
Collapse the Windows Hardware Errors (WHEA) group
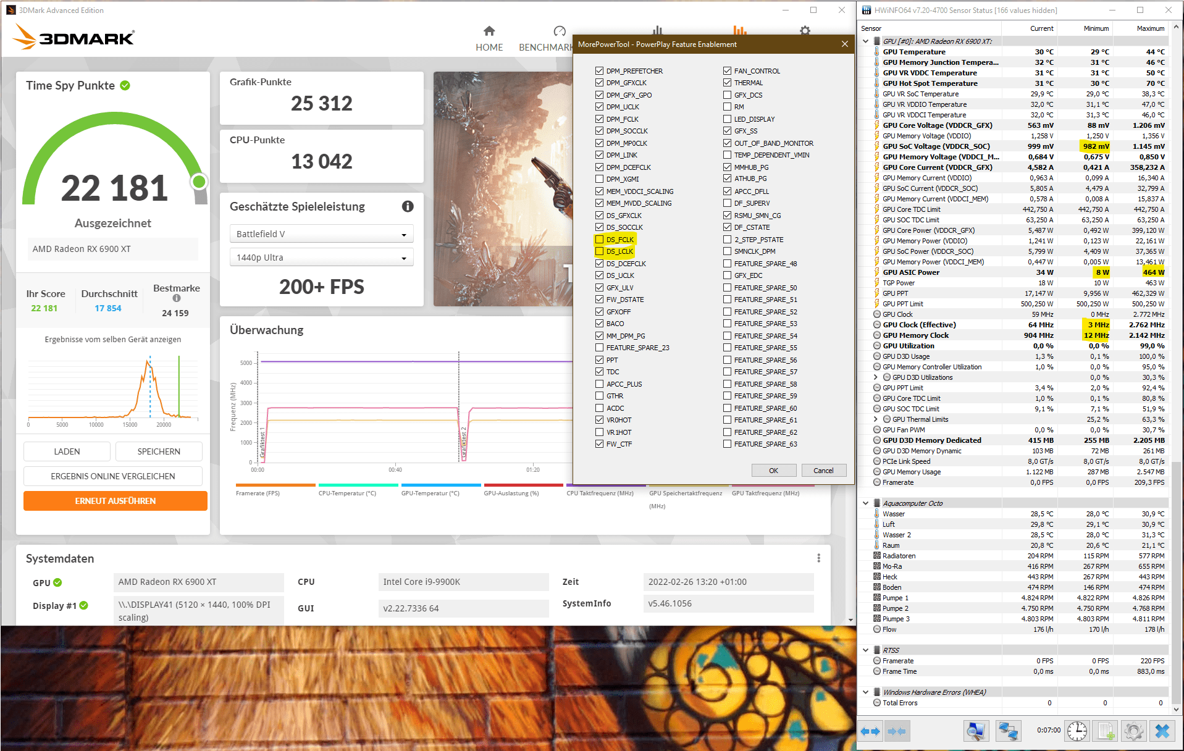(x=865, y=692)
